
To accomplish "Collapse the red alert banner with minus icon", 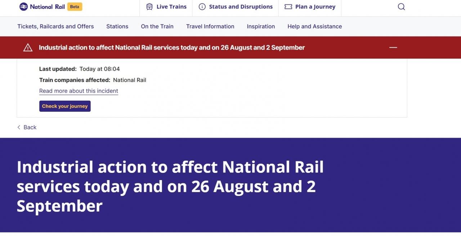I will point(393,47).
